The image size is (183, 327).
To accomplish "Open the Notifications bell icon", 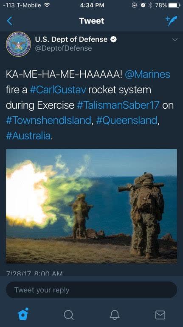I will pos(115,315).
